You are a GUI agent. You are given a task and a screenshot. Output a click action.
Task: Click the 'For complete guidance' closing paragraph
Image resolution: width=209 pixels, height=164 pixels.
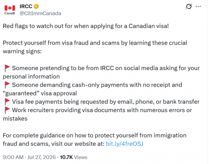click(x=95, y=140)
